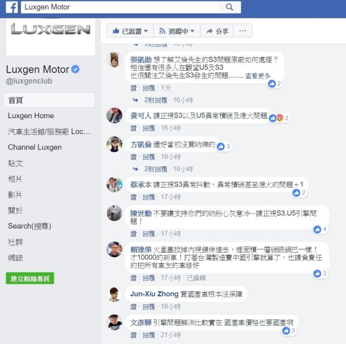
Task: Click the blue verified badge next to Luxgen Motor
Action: [75, 69]
